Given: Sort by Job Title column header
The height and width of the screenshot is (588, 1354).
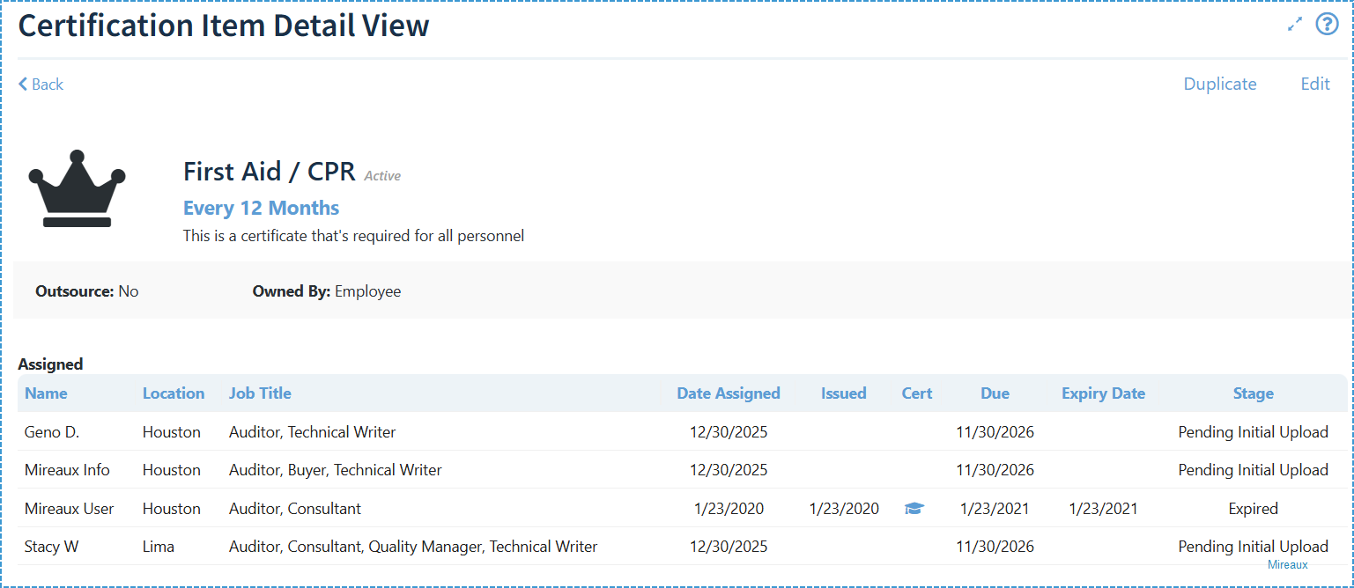Looking at the screenshot, I should tap(260, 393).
